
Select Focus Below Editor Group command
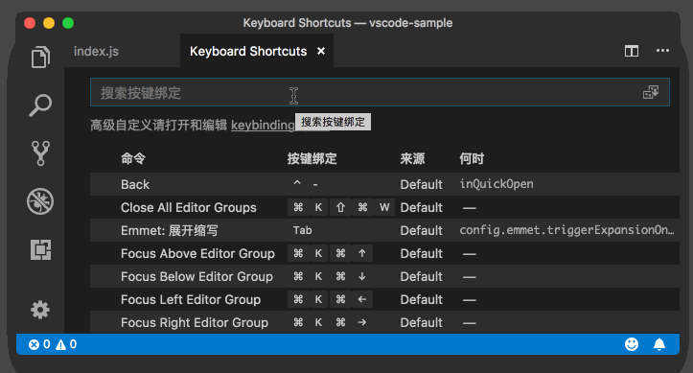point(384,276)
